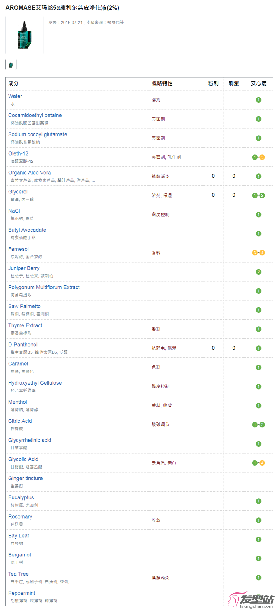The width and height of the screenshot is (276, 610).
Task: Open the Glycyrrhetinic acid link
Action: point(30,440)
